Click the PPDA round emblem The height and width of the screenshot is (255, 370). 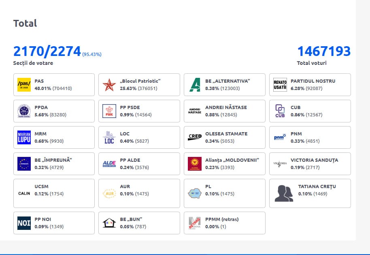coord(24,111)
